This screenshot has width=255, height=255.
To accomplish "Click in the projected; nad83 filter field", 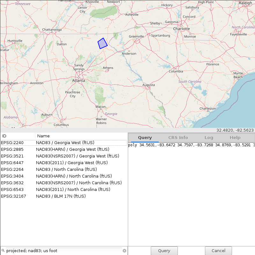I will (x=64, y=251).
